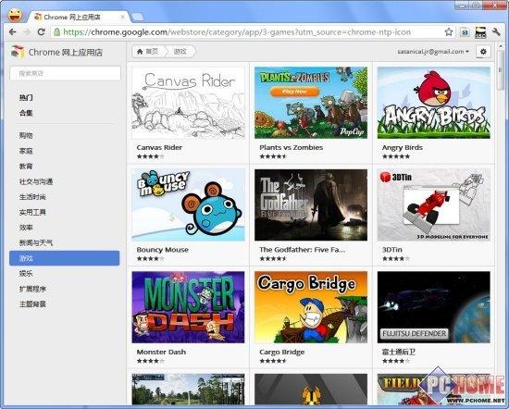Click the smiley face icon in title bar
Viewport: 509px width, 409px height.
15,15
